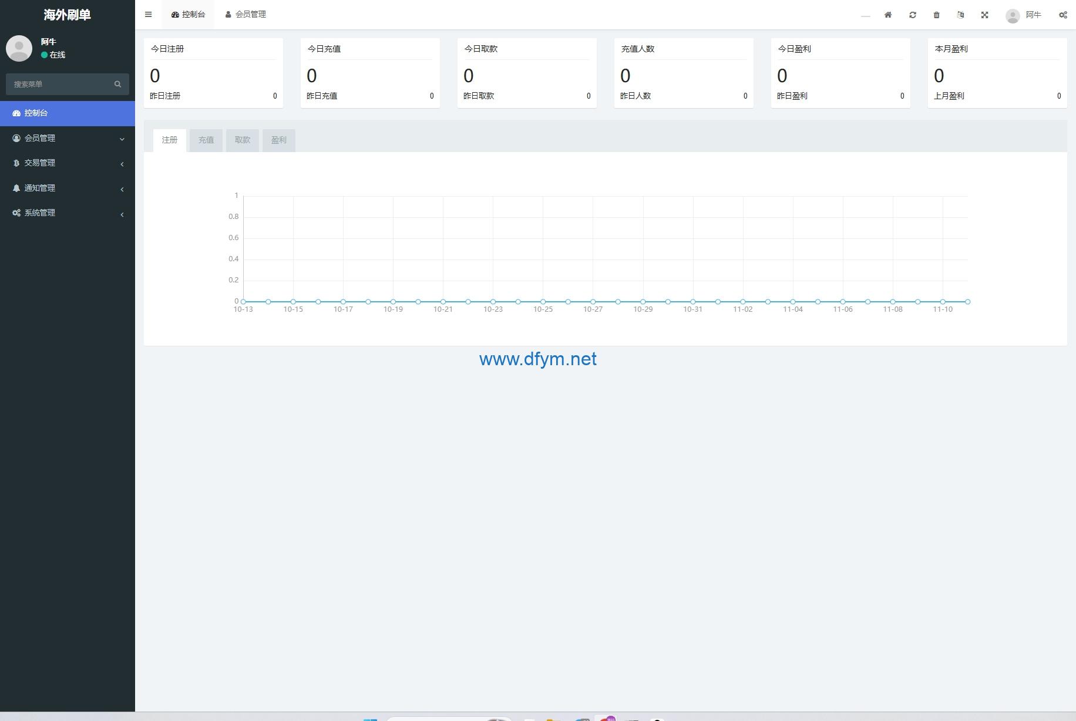1076x721 pixels.
Task: Click the 昨日盈利 label
Action: pyautogui.click(x=792, y=96)
